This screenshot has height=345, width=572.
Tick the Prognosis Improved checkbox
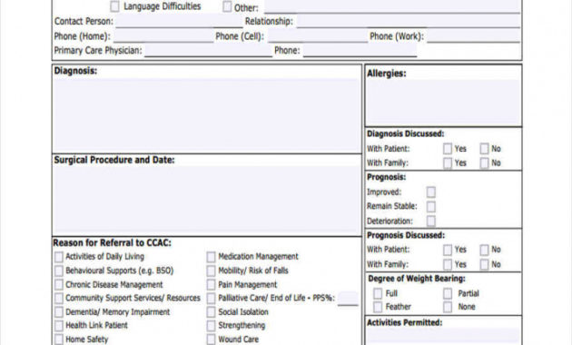pyautogui.click(x=431, y=192)
